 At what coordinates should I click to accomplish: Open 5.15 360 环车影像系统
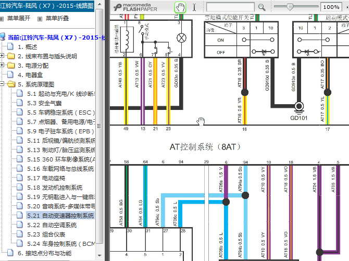click(61, 159)
